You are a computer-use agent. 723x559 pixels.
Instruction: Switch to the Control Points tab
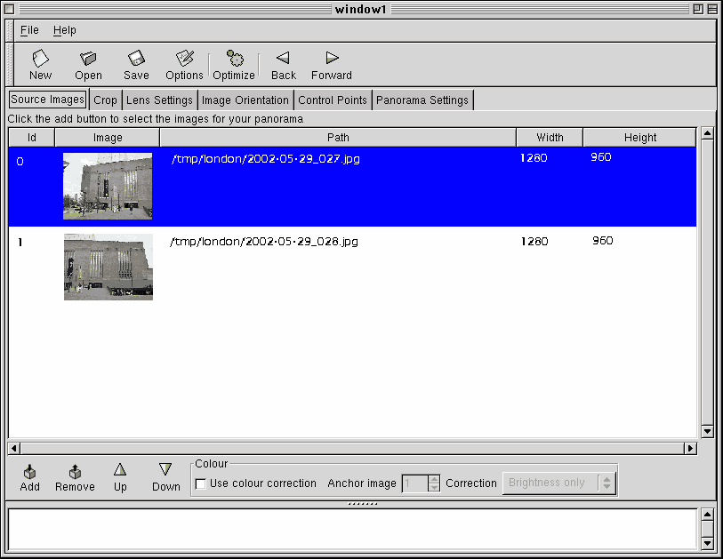[333, 100]
